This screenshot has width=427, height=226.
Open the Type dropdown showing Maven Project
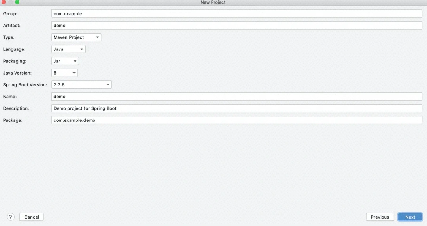76,37
